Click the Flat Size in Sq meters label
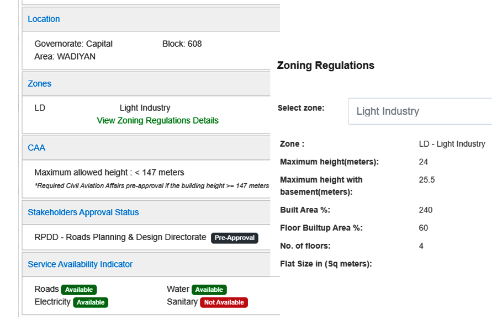 pyautogui.click(x=326, y=264)
